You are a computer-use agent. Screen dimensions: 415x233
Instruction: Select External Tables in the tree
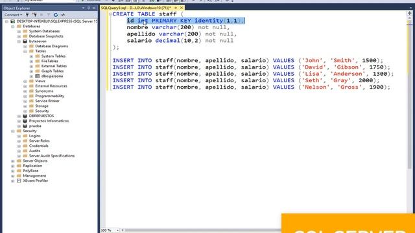(x=54, y=66)
